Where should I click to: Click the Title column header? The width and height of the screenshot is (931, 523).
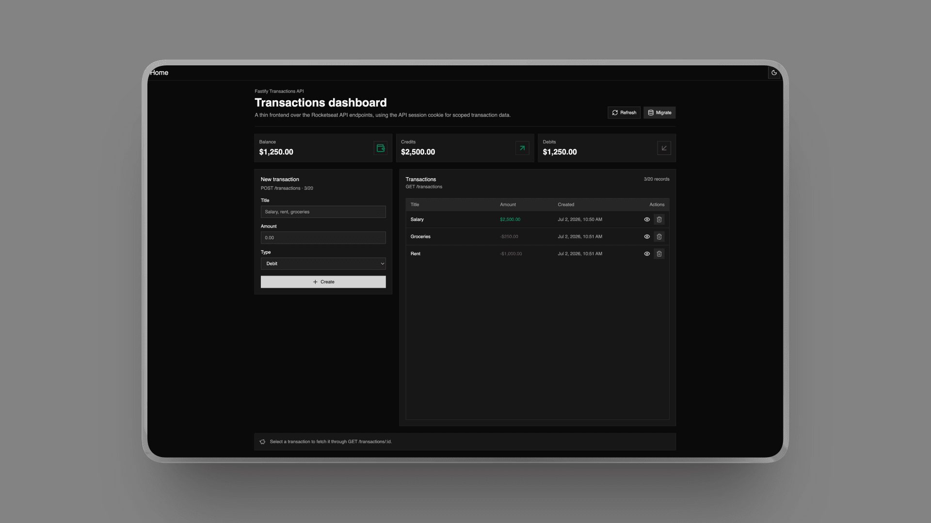(415, 204)
